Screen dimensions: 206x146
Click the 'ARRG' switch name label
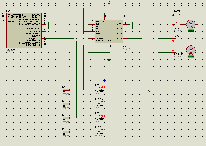pyautogui.click(x=99, y=99)
